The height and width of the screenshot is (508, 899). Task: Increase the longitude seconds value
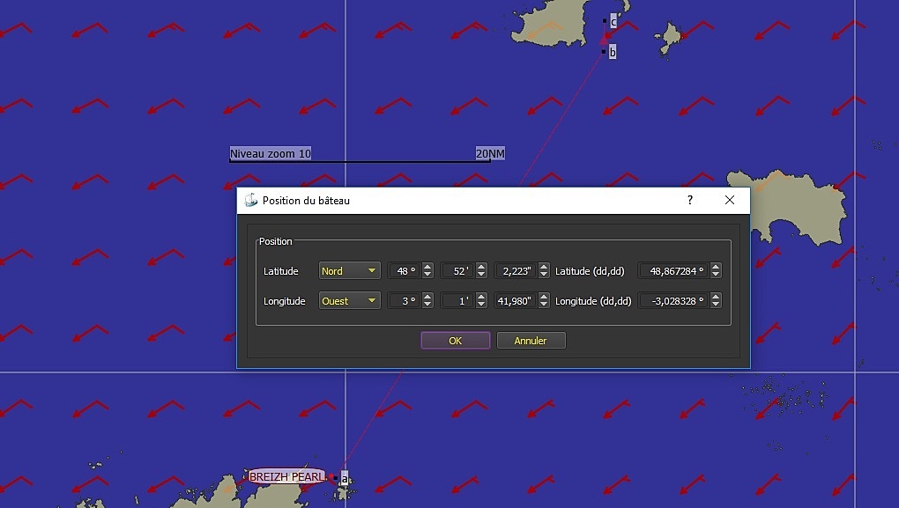(x=544, y=297)
